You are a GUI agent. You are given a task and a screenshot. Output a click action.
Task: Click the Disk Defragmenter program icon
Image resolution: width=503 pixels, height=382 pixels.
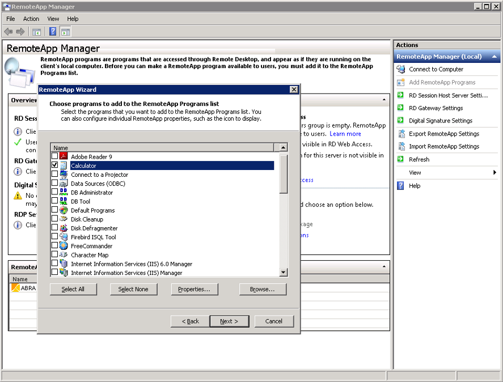[64, 228]
